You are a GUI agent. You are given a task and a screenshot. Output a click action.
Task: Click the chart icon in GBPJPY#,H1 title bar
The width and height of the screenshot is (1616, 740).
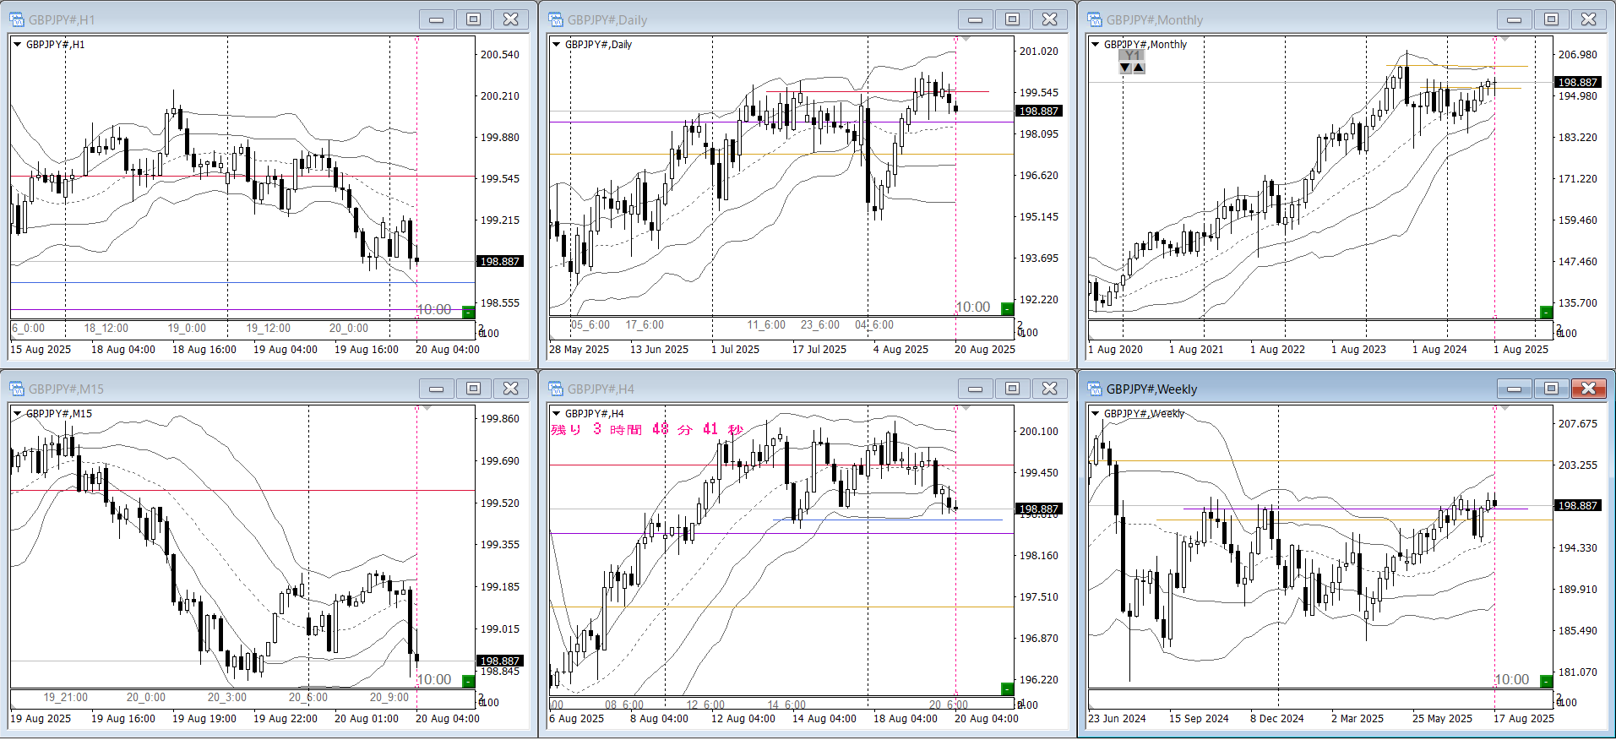click(x=17, y=19)
